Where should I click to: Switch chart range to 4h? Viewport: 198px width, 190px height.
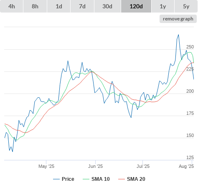[x=12, y=6]
